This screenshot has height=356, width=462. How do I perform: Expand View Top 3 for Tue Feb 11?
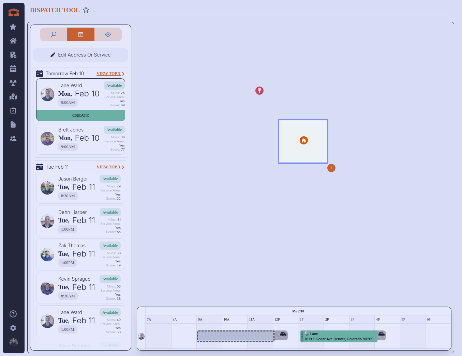110,167
